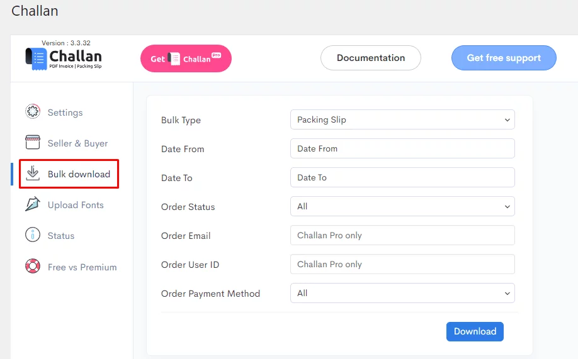Click the blue Download button

tap(475, 331)
